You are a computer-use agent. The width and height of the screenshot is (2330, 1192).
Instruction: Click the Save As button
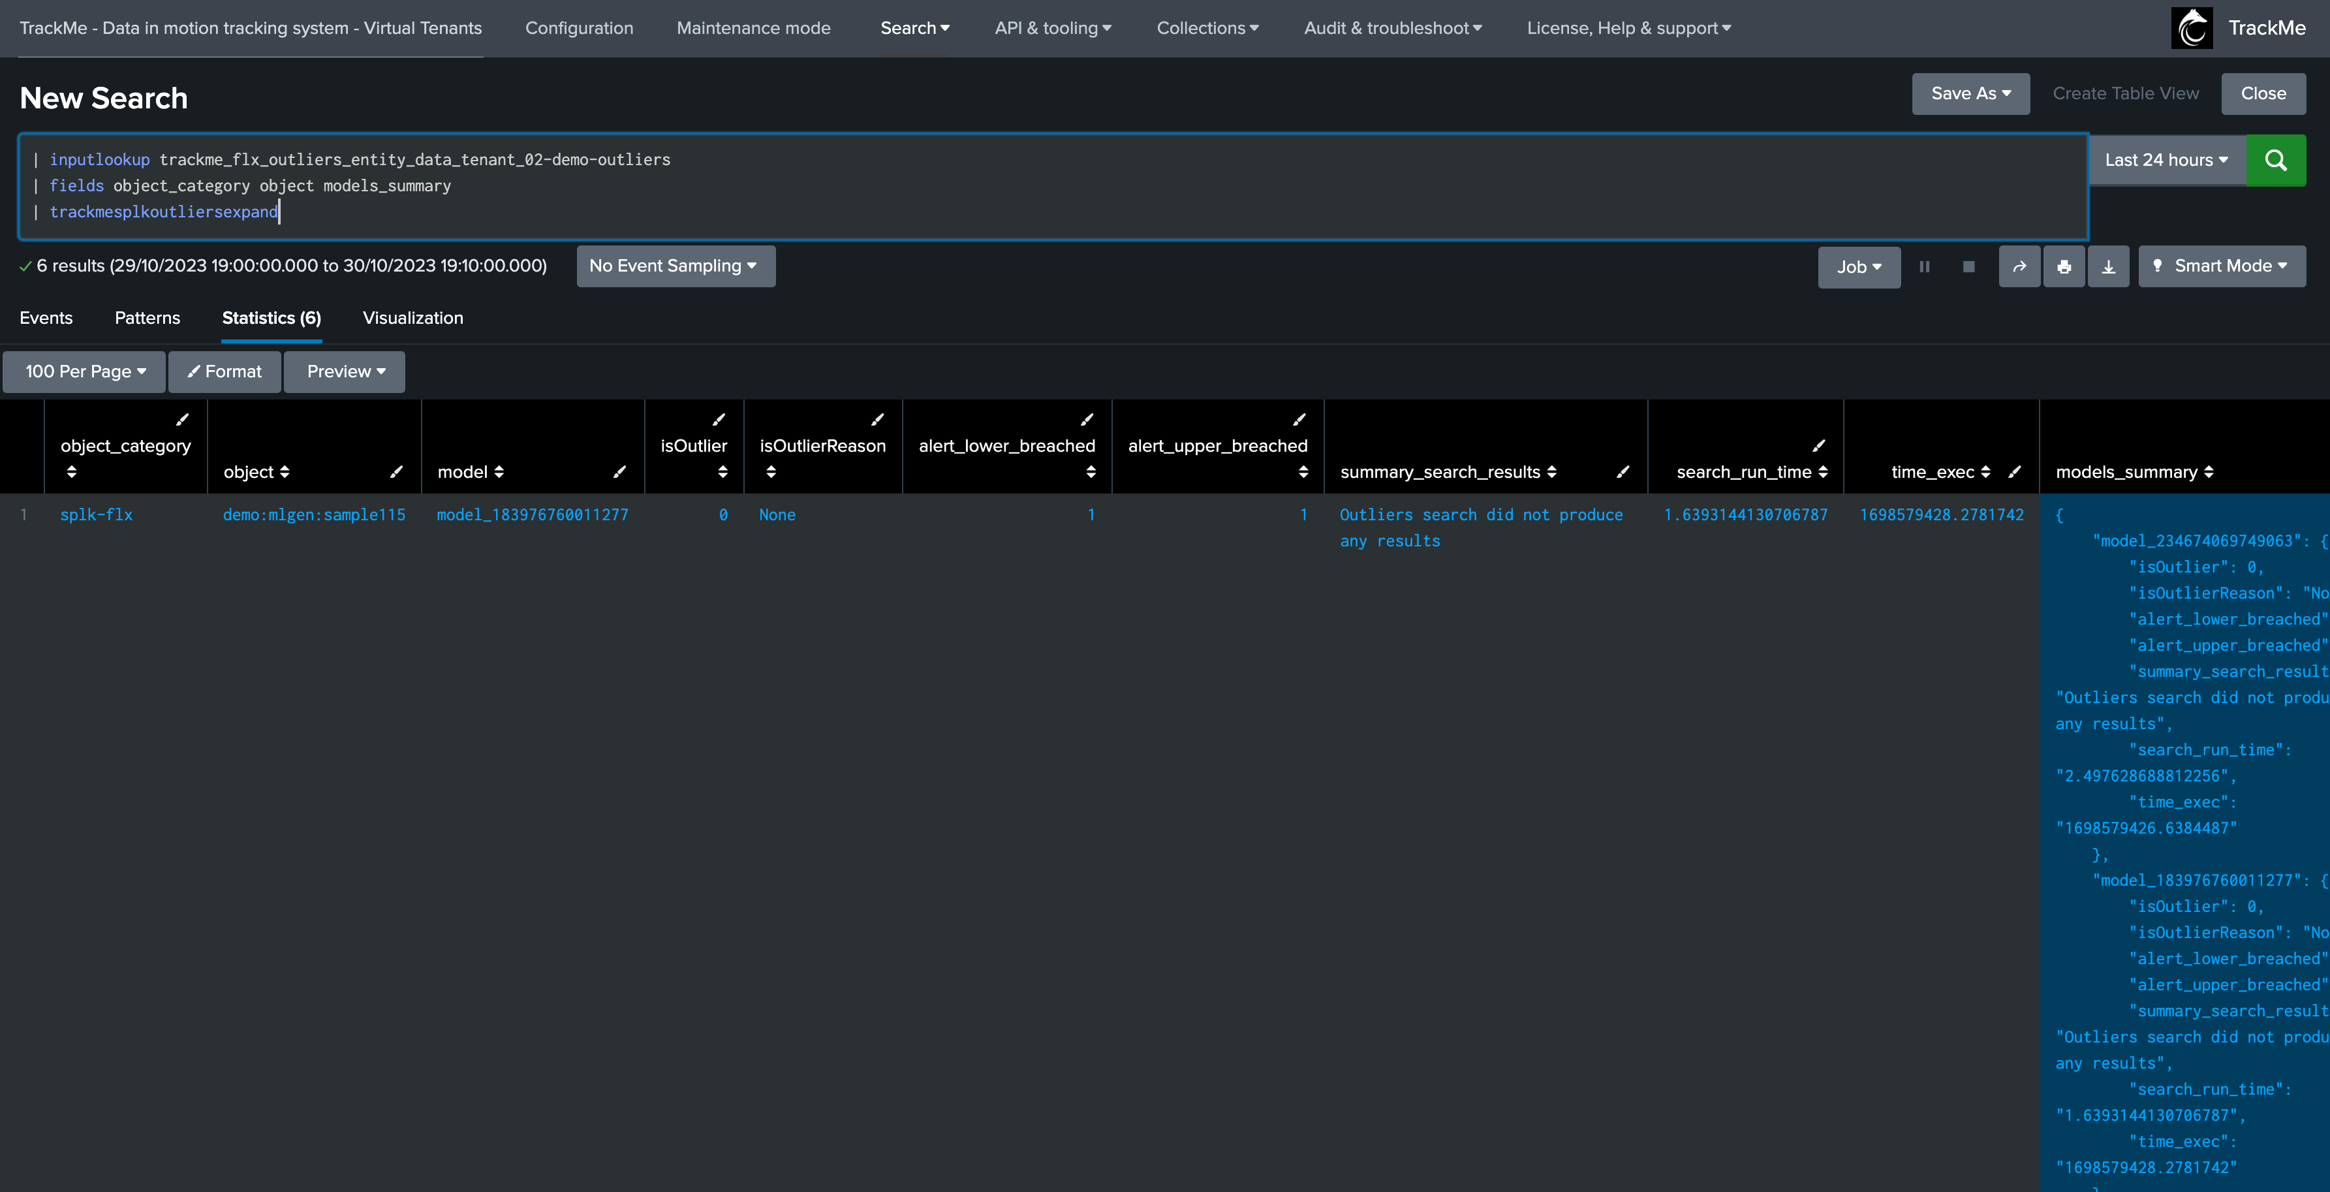pyautogui.click(x=1970, y=94)
